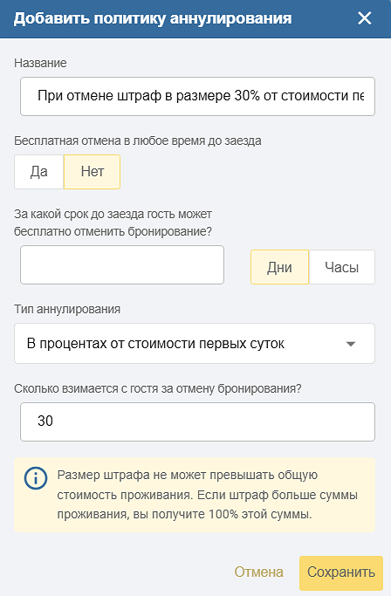This screenshot has width=391, height=596.
Task: Click the empty free-cancellation period input
Action: (x=122, y=264)
